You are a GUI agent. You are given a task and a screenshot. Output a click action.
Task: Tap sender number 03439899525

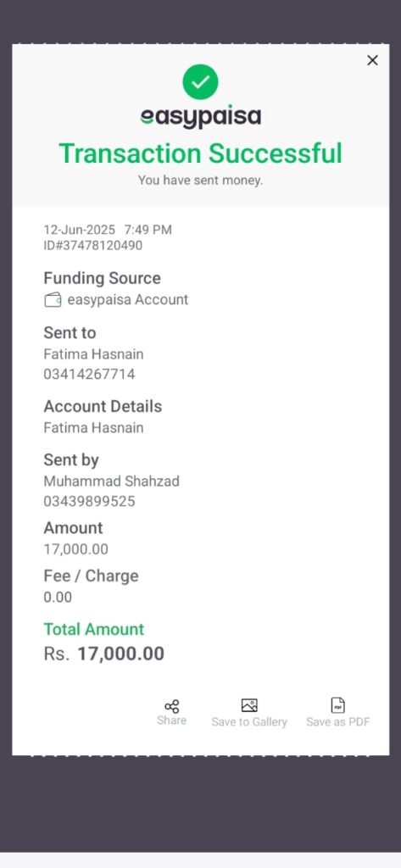tap(89, 502)
